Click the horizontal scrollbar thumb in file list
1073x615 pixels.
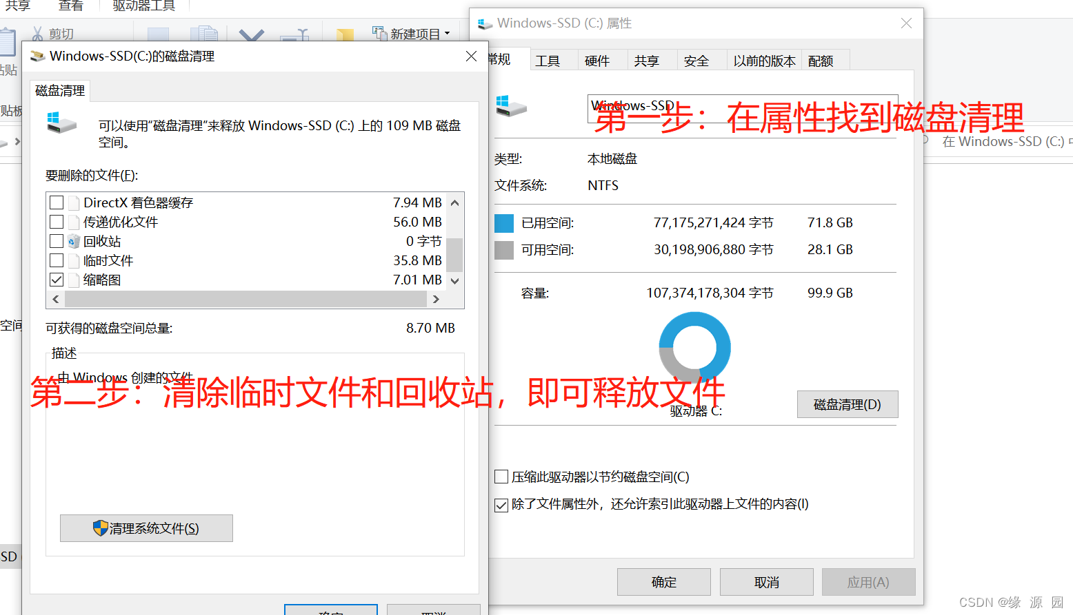[x=245, y=299]
